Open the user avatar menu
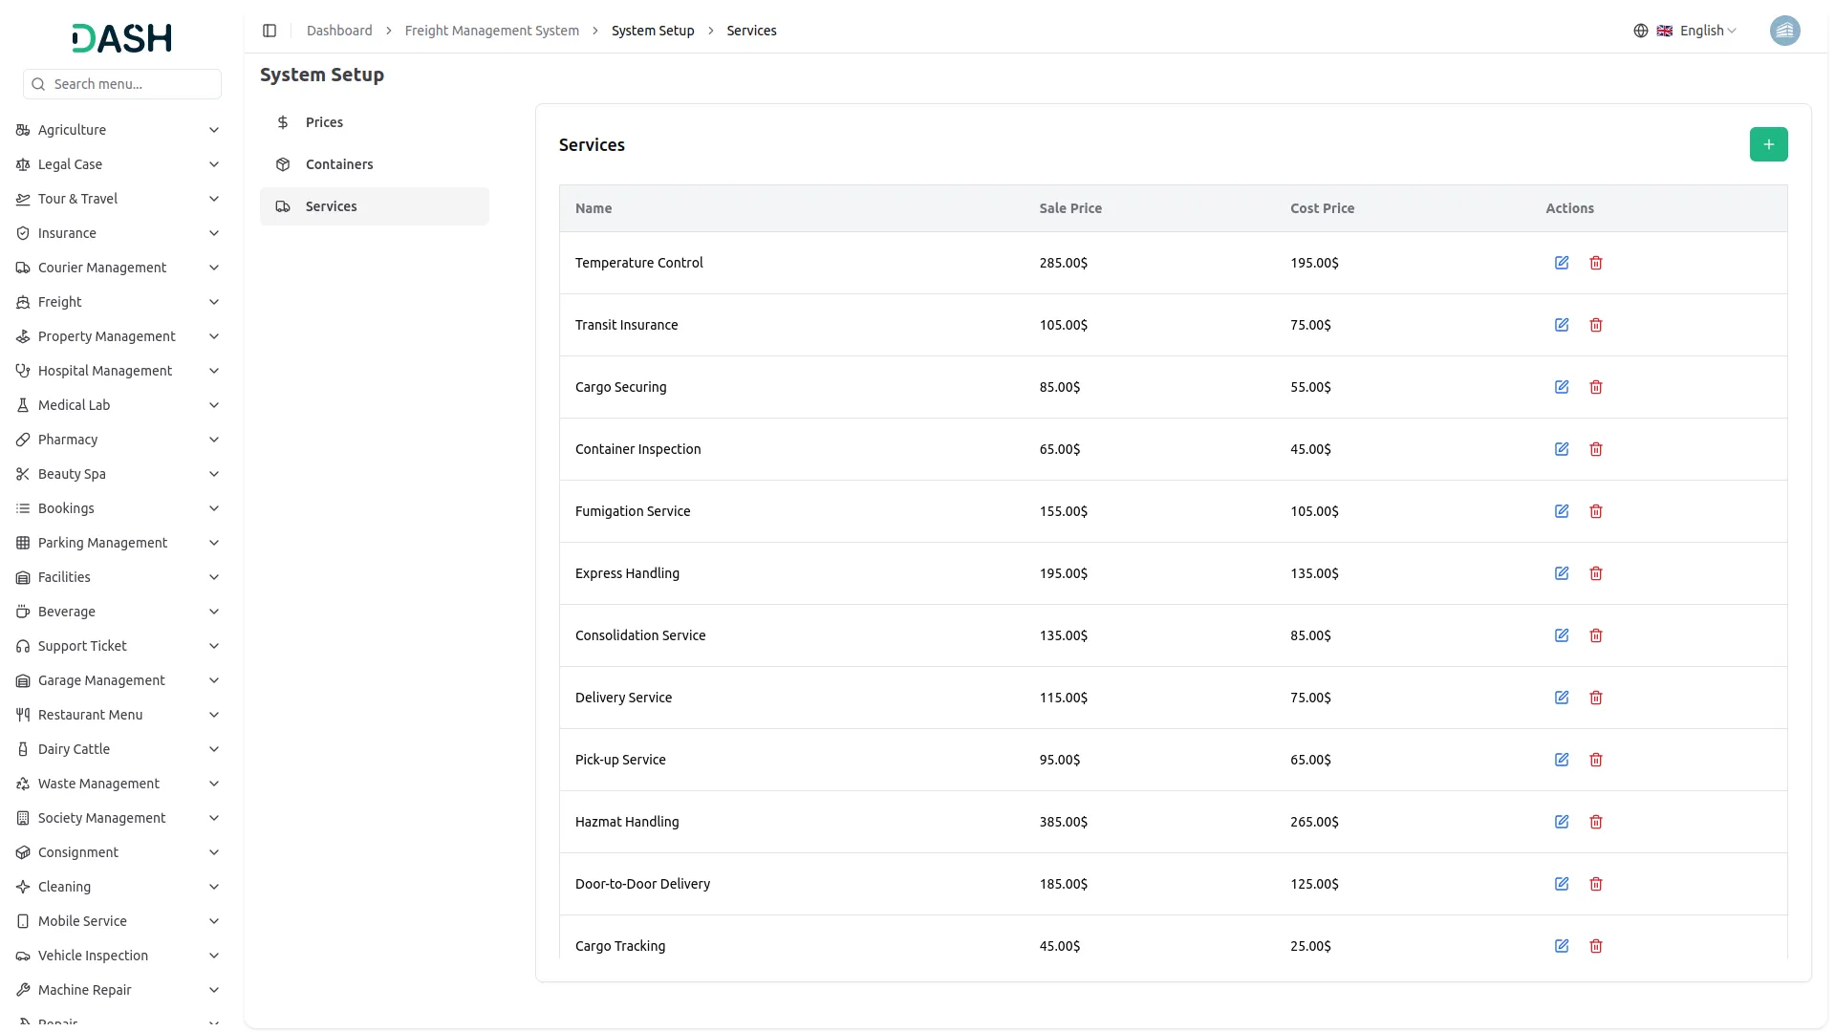Image resolution: width=1835 pixels, height=1032 pixels. pos(1784,30)
